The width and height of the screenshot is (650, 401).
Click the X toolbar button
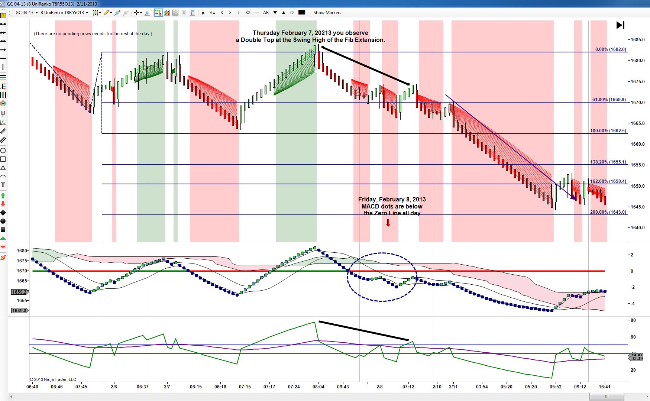222,13
